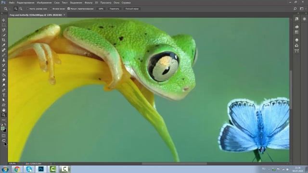
Task: Open the Paths panel icon
Action: pos(296,51)
